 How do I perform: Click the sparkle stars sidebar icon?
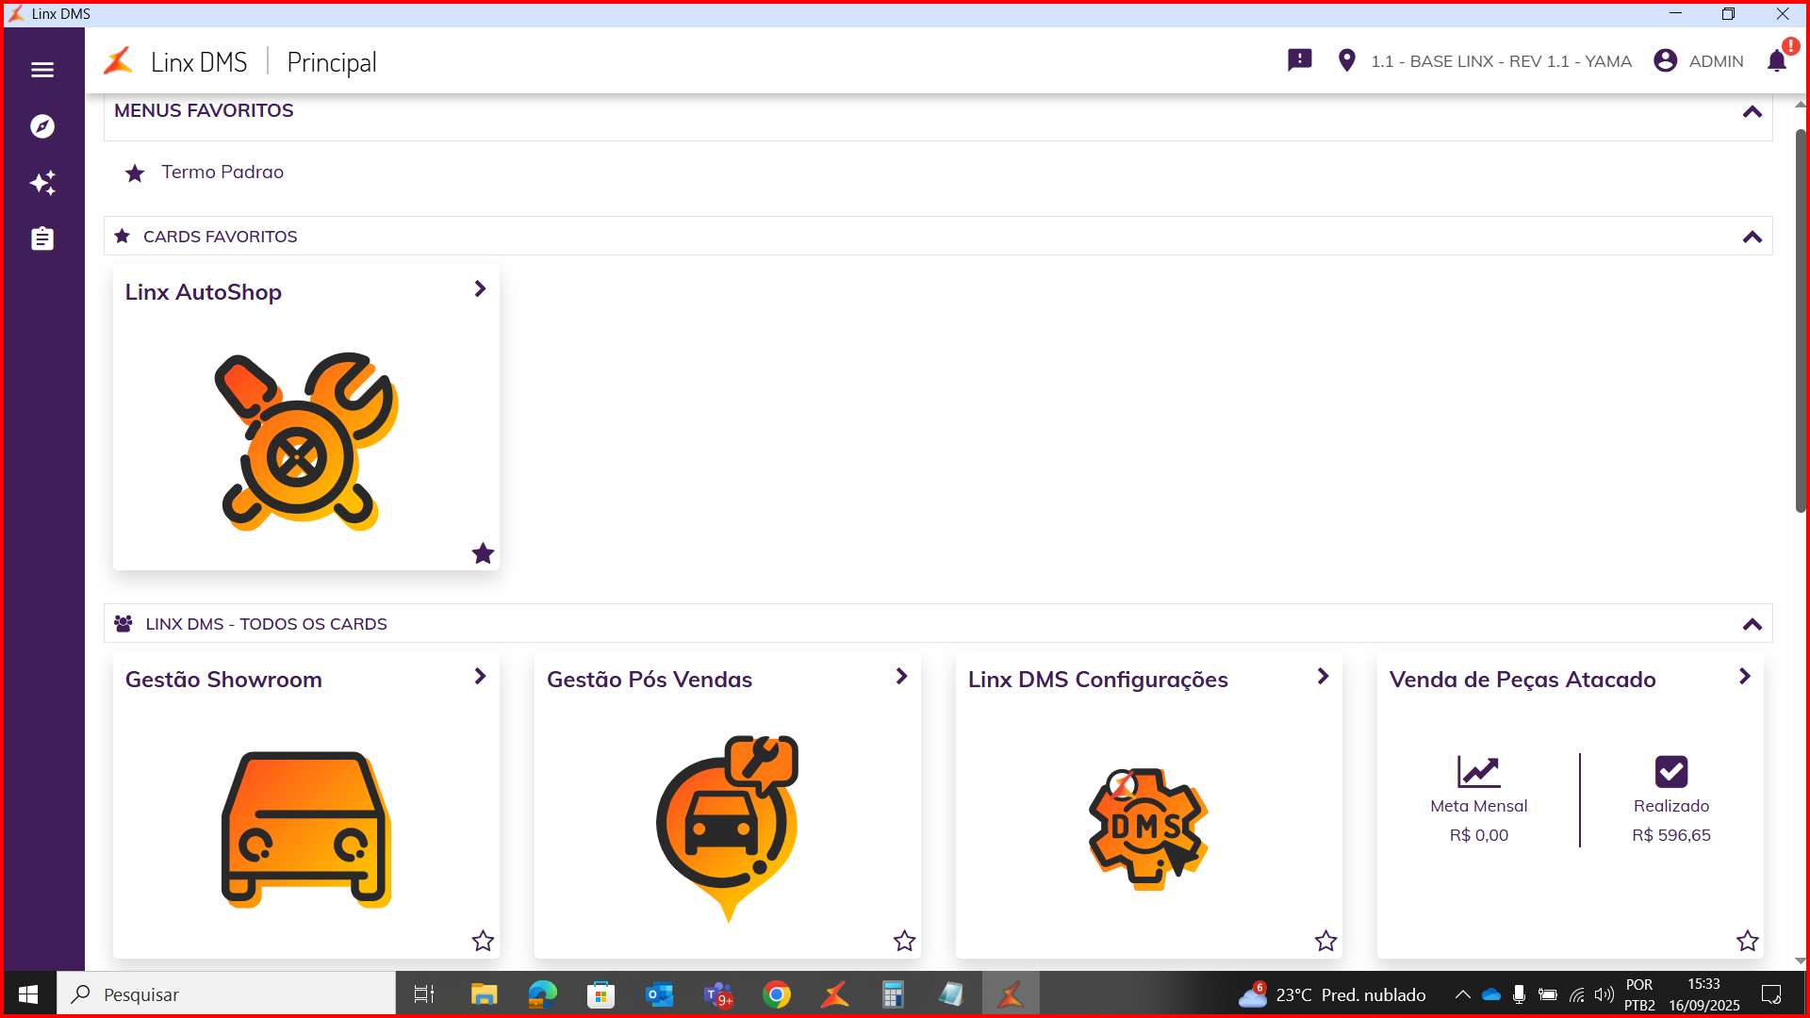42,183
